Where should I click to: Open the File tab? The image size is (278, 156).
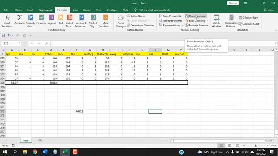(6, 10)
